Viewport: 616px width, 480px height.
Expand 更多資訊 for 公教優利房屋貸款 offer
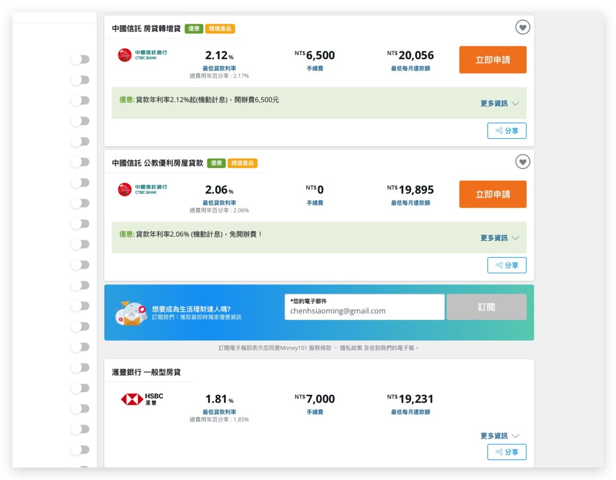[500, 238]
